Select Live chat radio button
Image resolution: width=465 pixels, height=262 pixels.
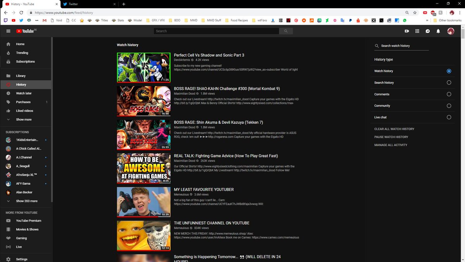449,117
